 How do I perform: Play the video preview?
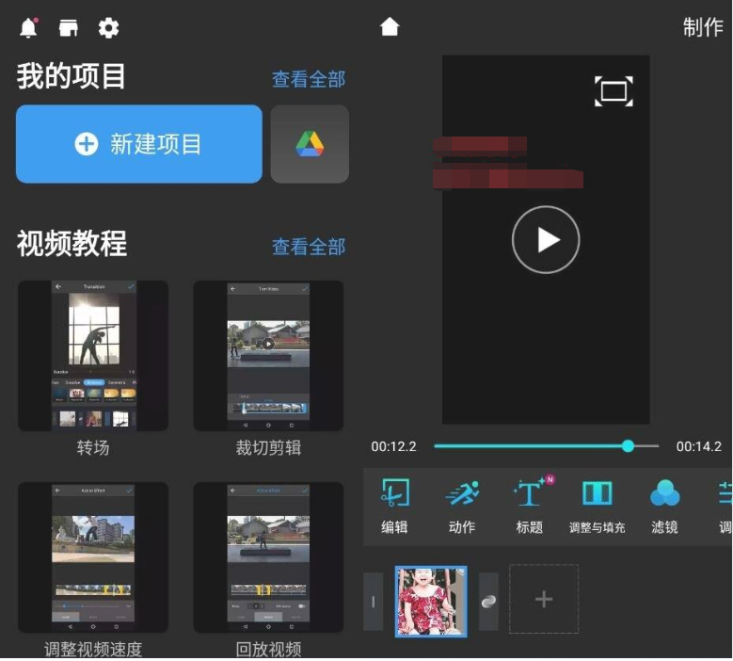tap(546, 240)
